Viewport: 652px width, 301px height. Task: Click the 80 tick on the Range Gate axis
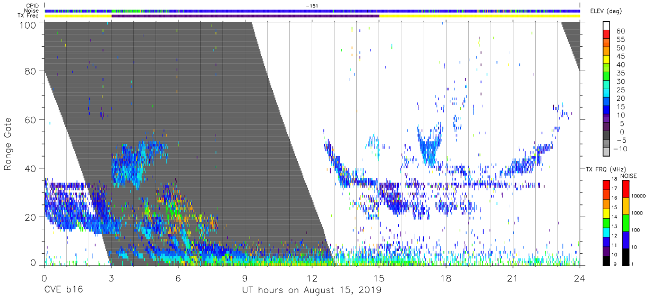tap(31, 71)
